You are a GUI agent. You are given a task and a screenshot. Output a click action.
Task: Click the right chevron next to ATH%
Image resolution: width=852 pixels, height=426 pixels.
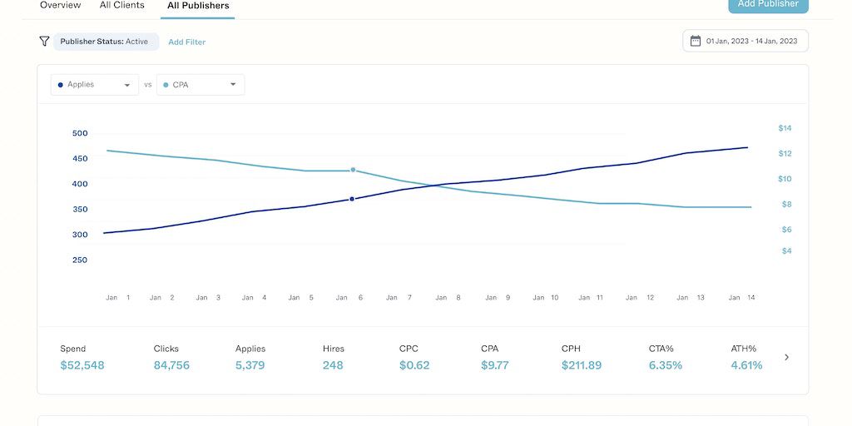(x=787, y=357)
